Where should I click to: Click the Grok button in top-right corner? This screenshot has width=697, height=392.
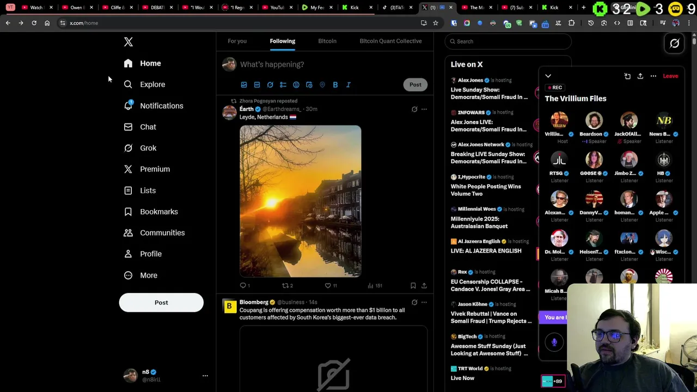point(675,44)
